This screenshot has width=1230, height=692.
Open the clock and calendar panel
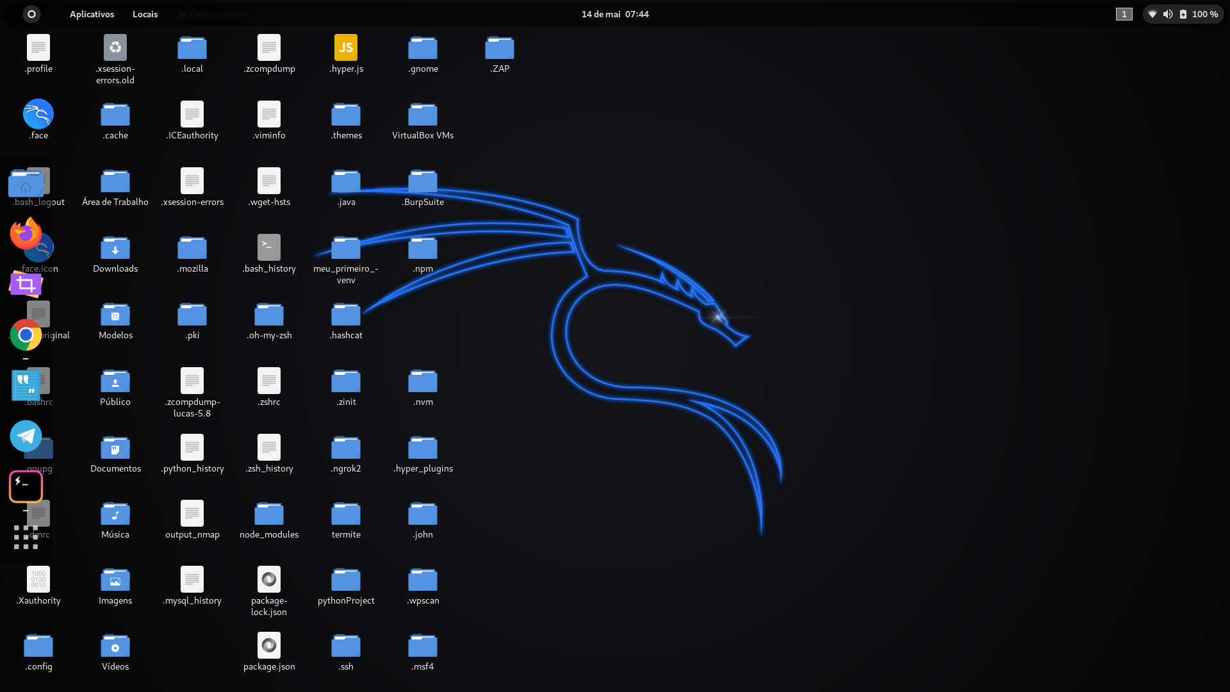[615, 14]
